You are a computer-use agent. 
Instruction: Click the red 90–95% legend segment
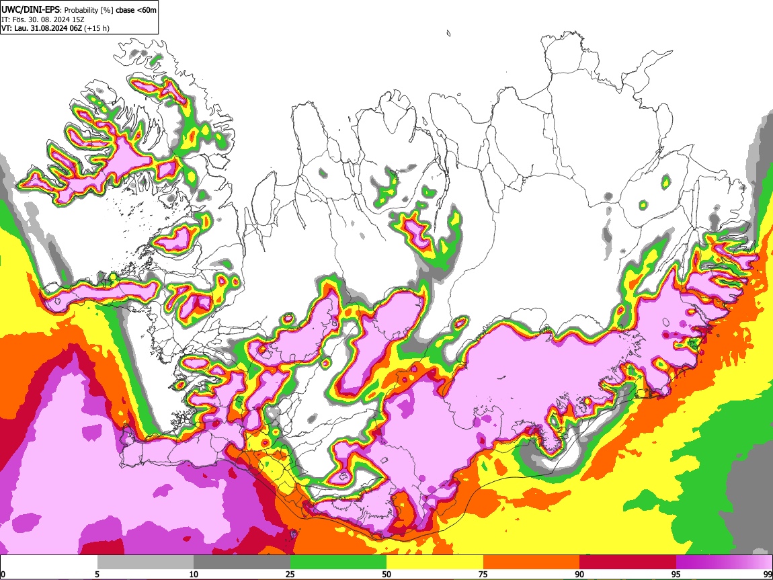point(628,562)
